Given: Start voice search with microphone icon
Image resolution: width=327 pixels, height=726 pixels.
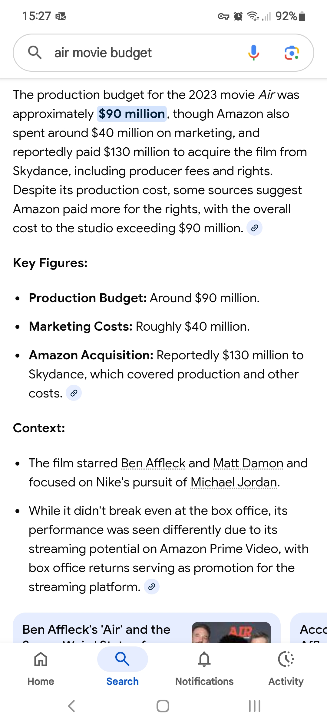Looking at the screenshot, I should (253, 53).
